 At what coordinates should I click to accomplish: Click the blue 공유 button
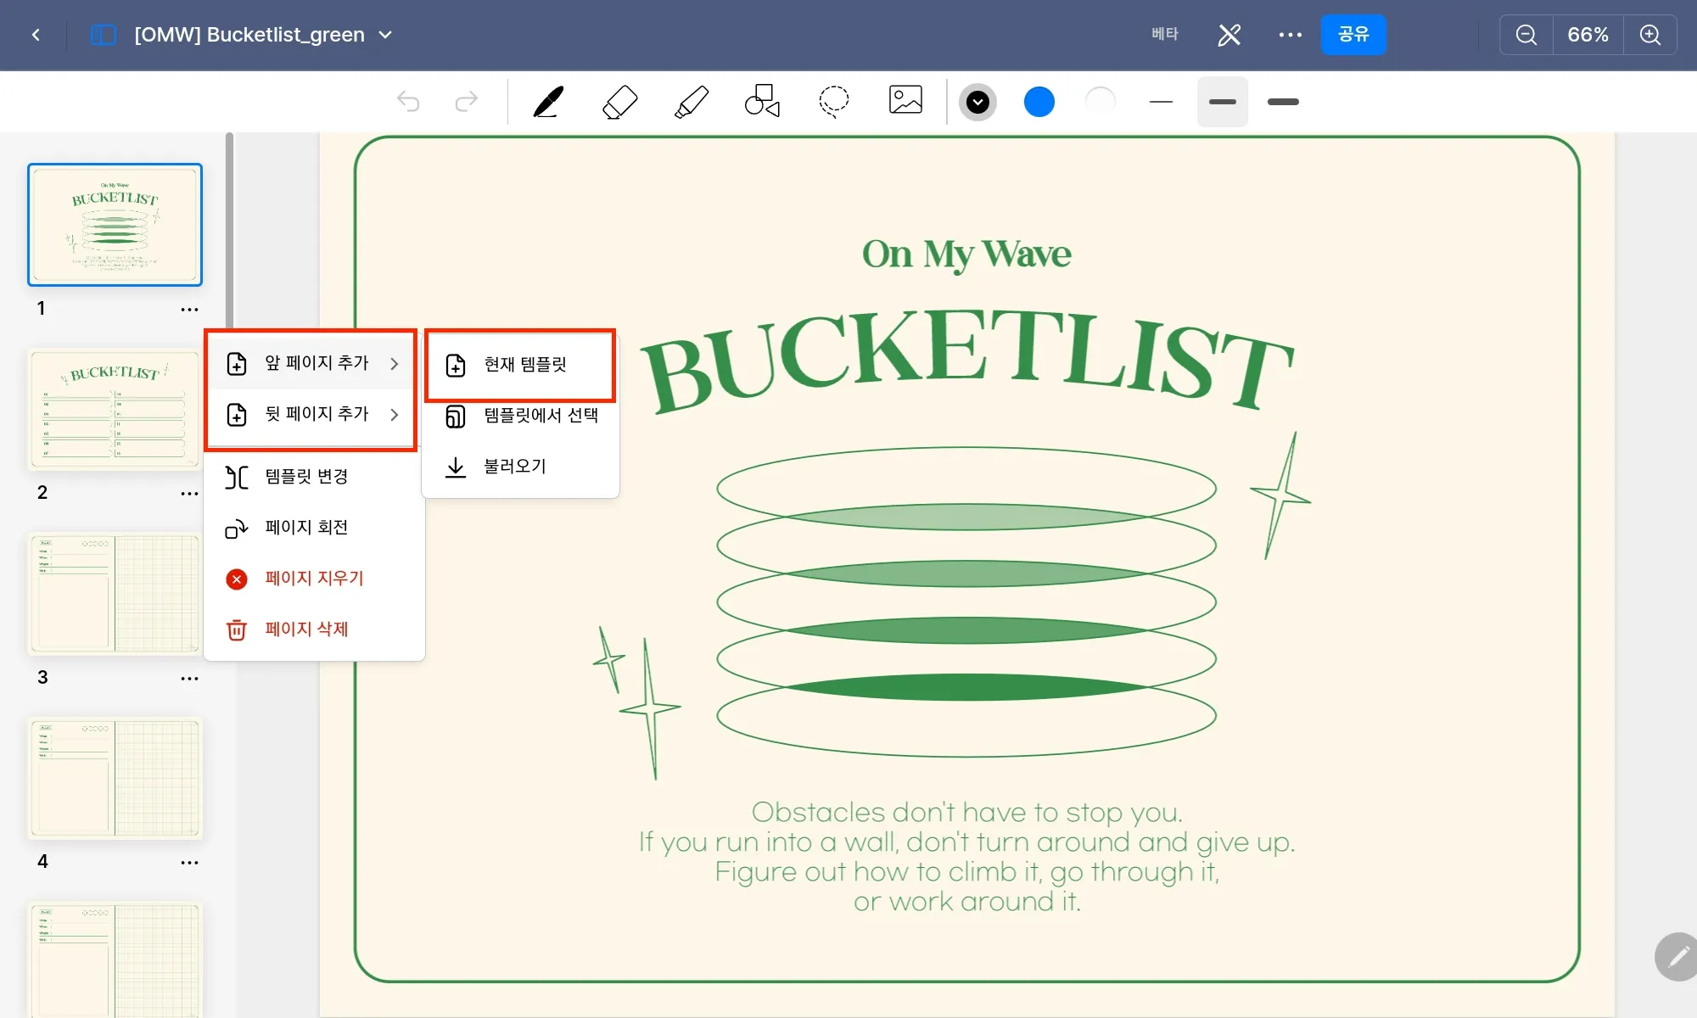tap(1353, 35)
